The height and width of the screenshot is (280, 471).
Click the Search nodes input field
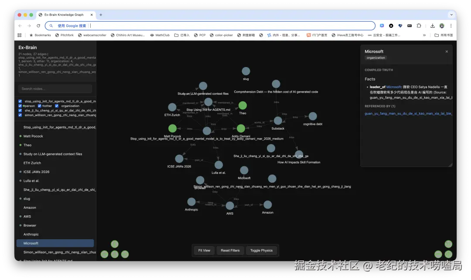pos(55,89)
